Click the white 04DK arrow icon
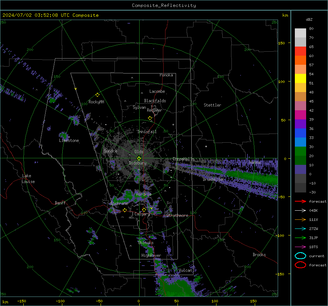328x306 pixels. [300, 211]
